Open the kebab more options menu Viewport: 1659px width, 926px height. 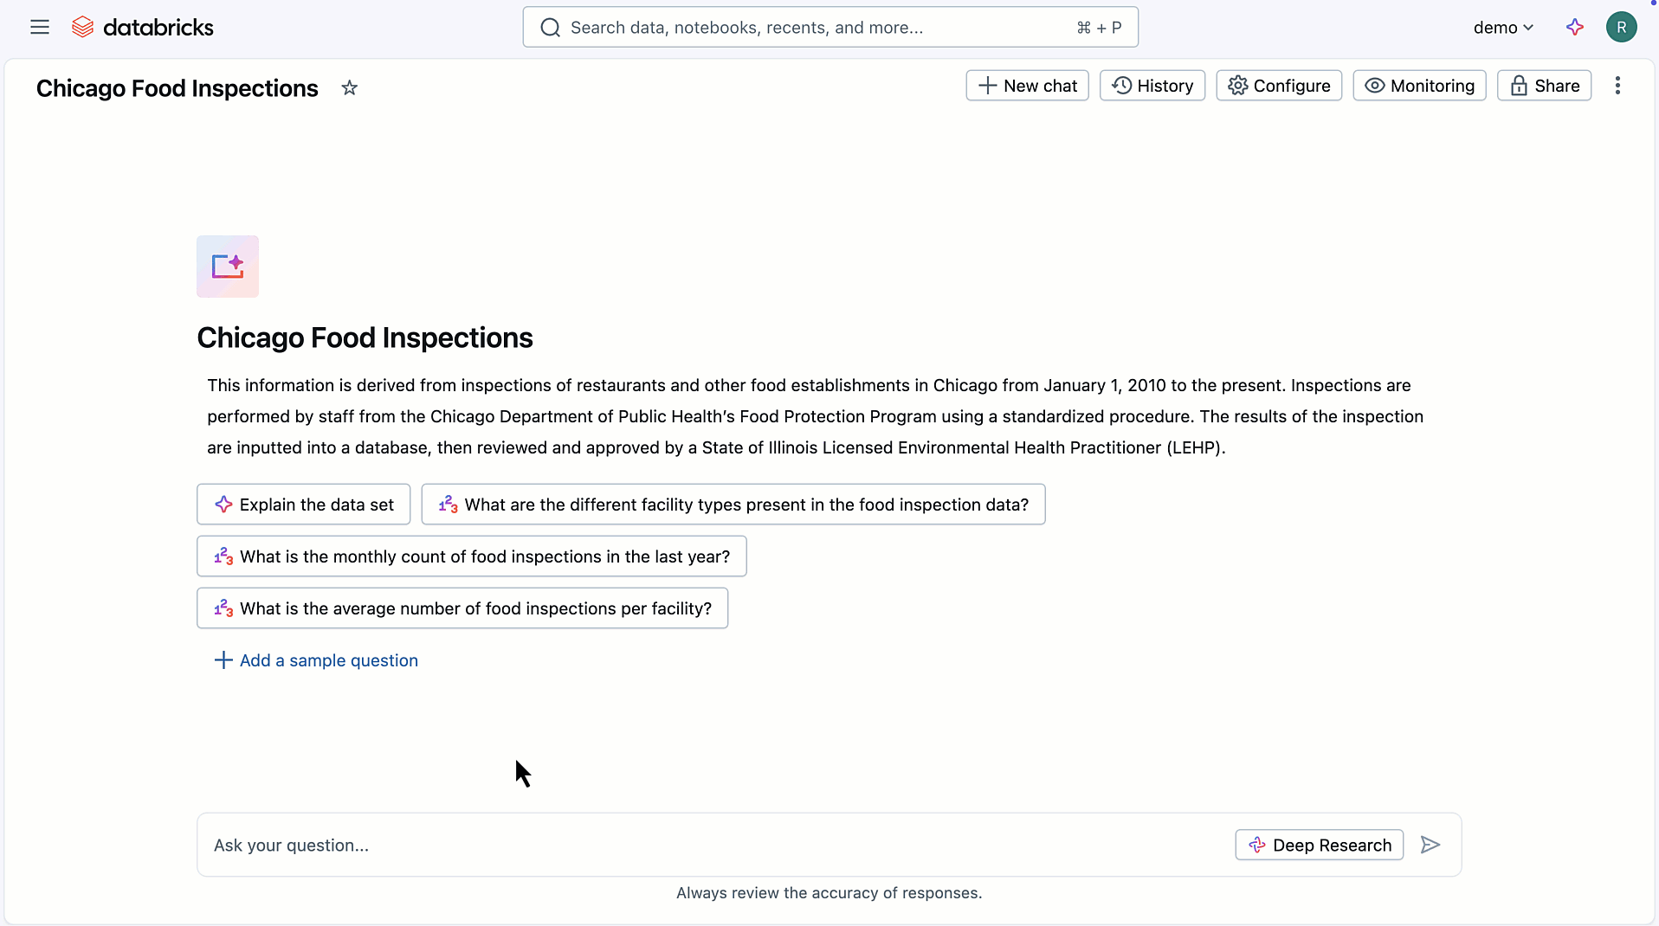1617,86
